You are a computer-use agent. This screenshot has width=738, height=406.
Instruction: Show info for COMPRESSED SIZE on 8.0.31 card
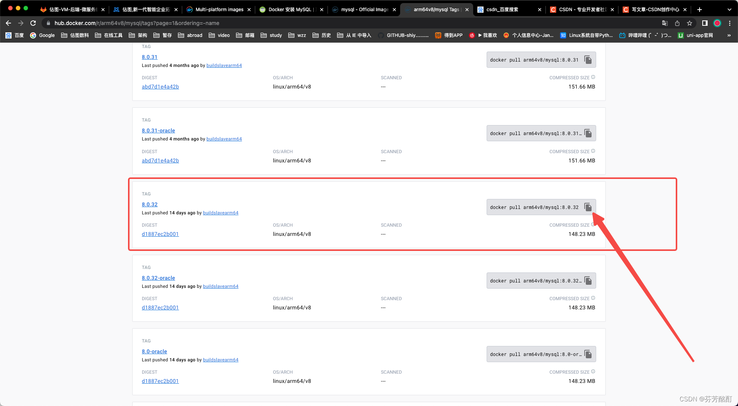pyautogui.click(x=593, y=77)
